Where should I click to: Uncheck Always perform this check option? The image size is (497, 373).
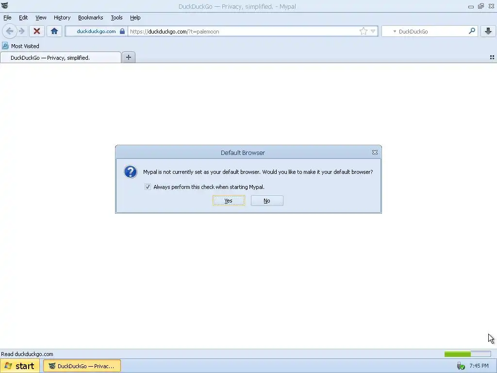tap(148, 187)
